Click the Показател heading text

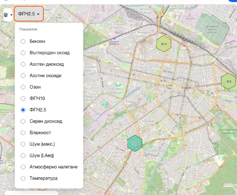point(28,29)
